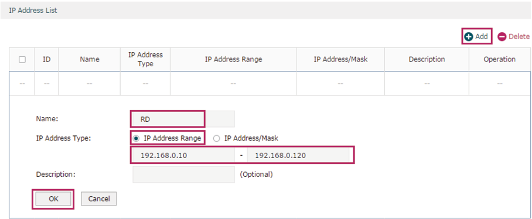Click the red Delete minus icon
Image resolution: width=532 pixels, height=219 pixels.
[502, 37]
